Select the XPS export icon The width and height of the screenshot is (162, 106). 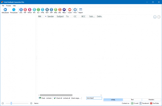(34, 10)
